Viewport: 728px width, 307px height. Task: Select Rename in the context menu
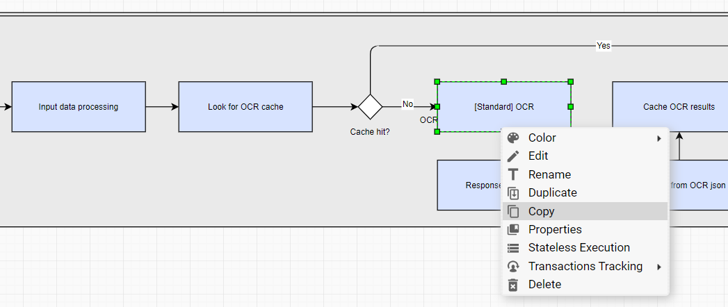coord(585,175)
